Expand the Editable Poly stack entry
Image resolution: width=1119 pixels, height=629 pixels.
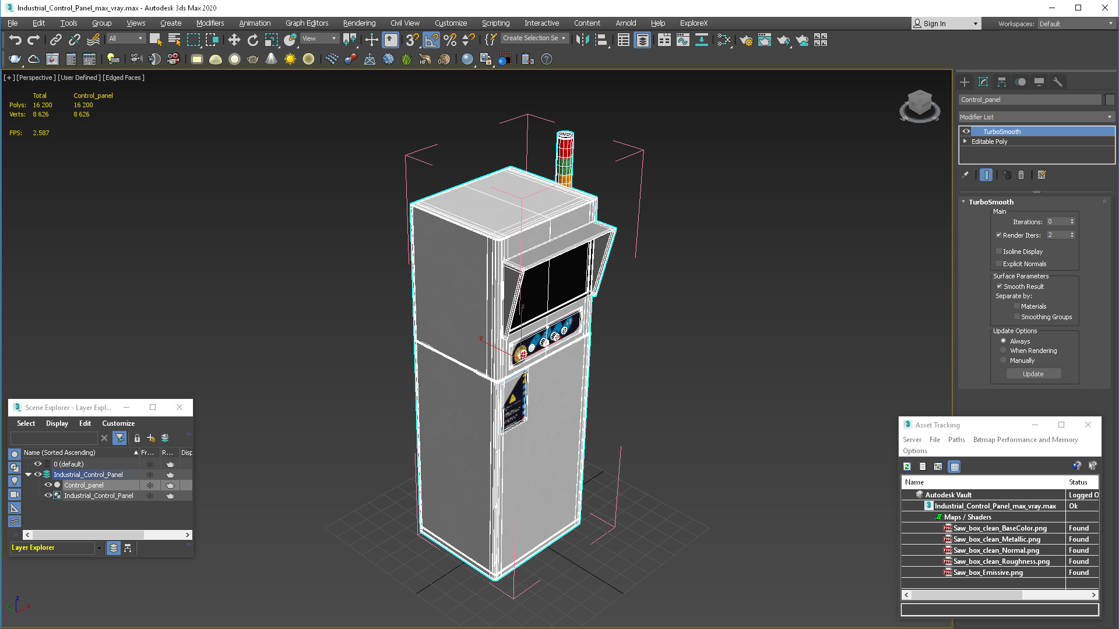[x=965, y=141]
